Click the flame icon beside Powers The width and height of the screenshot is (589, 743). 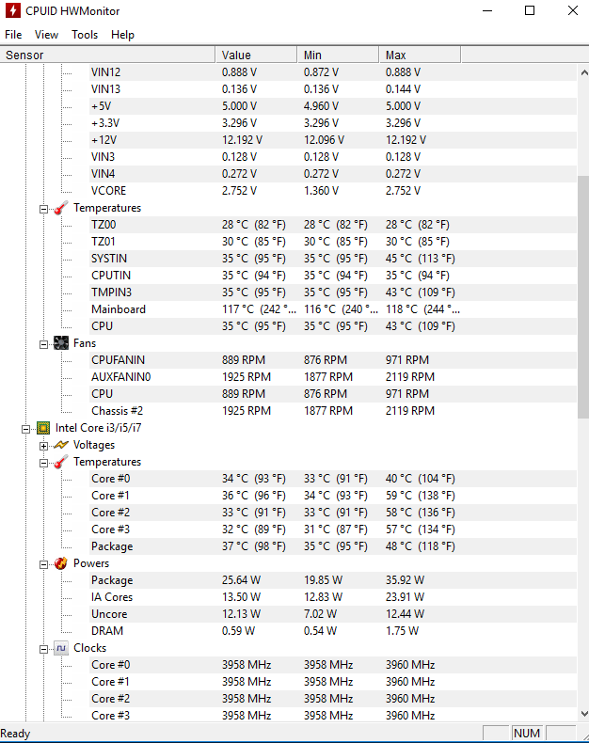tap(61, 563)
